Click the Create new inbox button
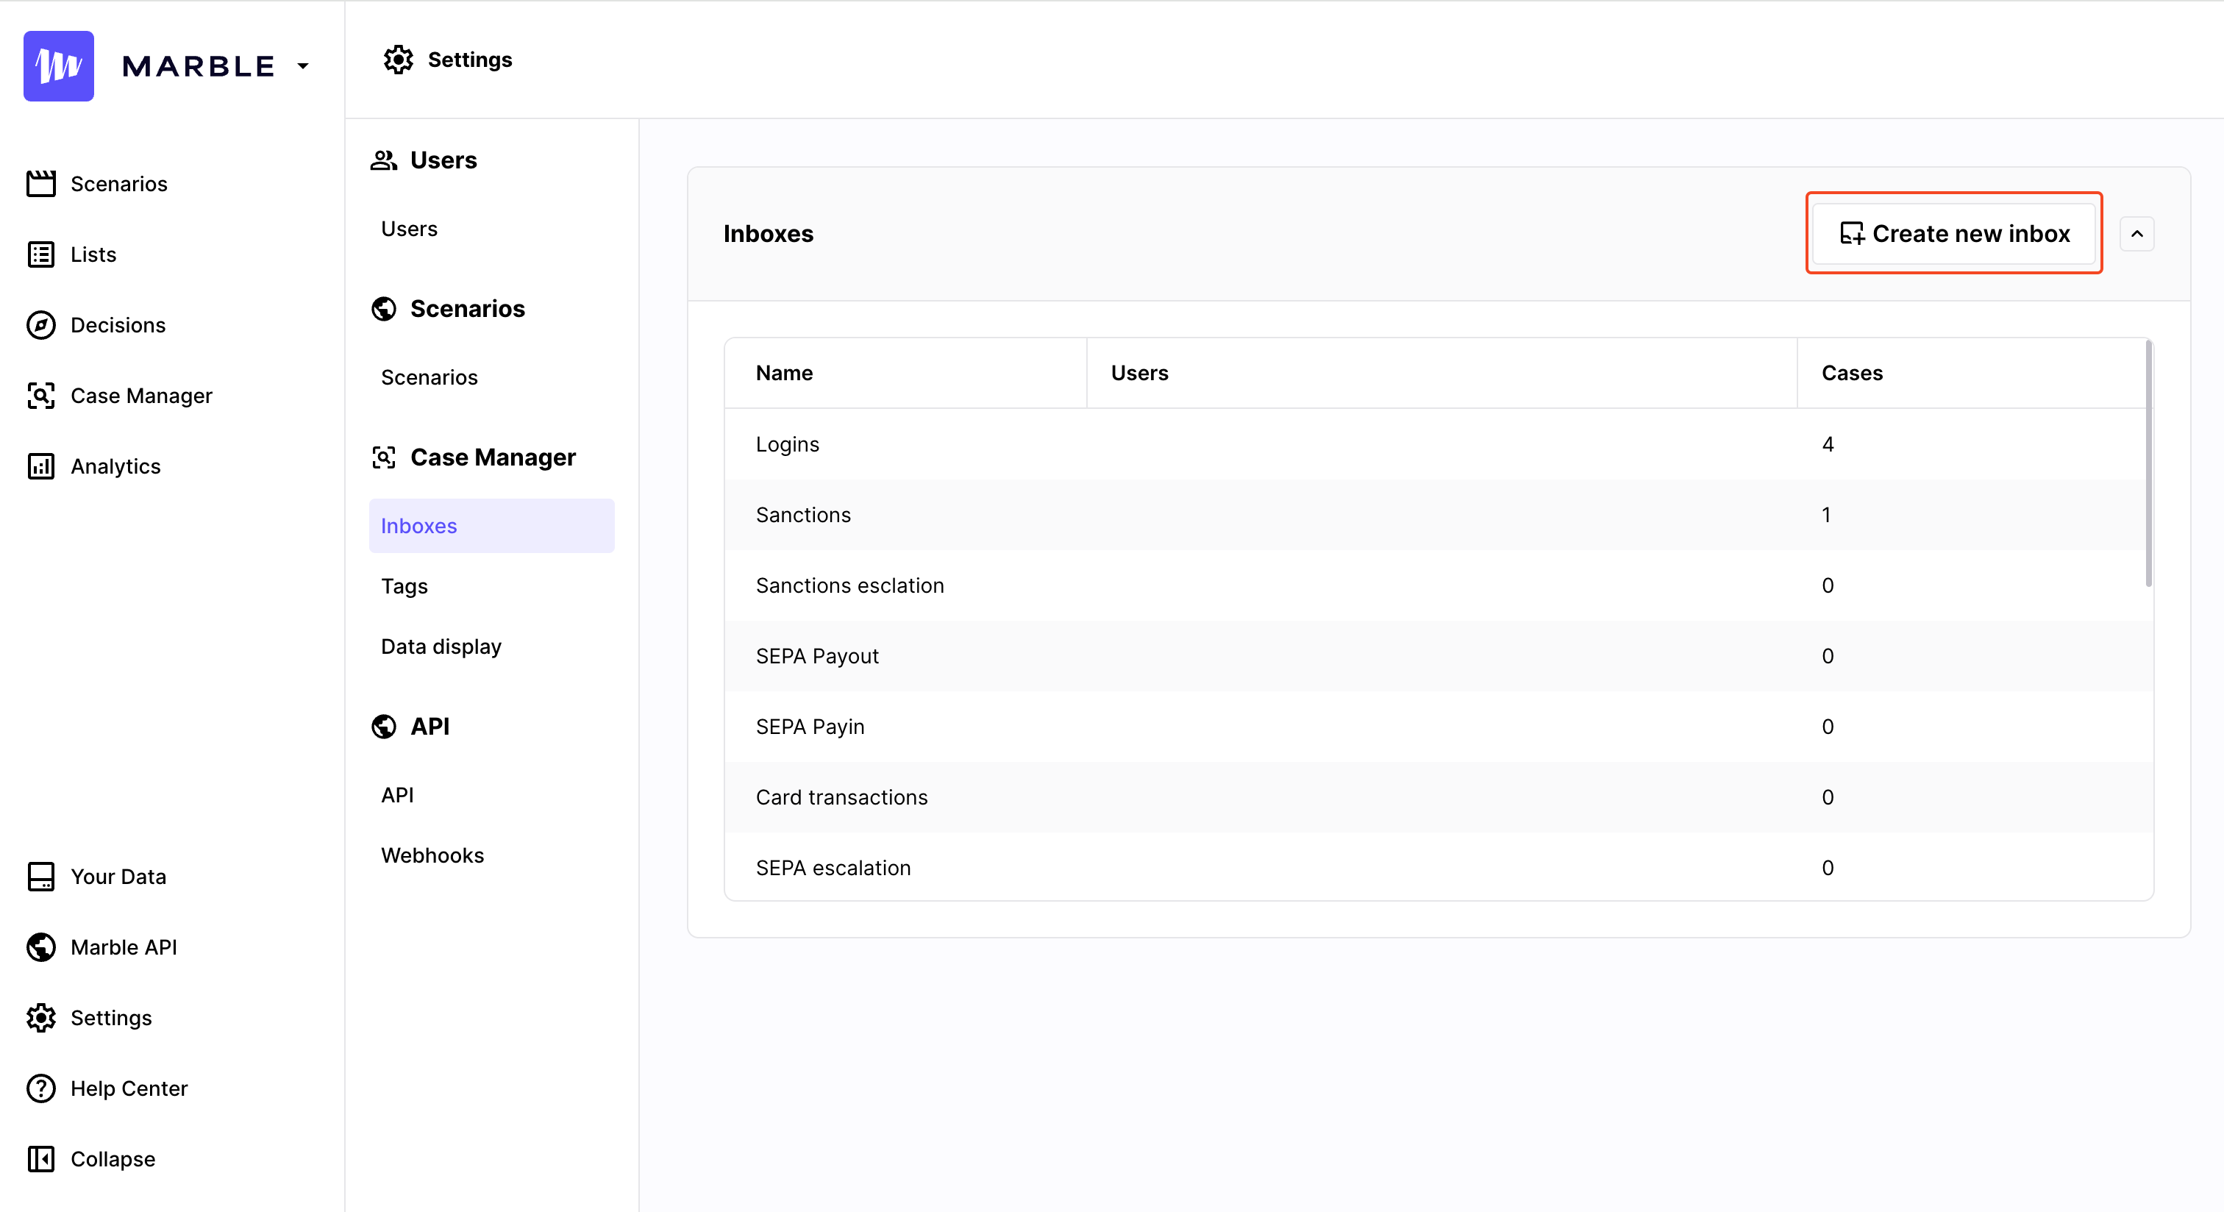This screenshot has height=1212, width=2224. pyautogui.click(x=1954, y=234)
